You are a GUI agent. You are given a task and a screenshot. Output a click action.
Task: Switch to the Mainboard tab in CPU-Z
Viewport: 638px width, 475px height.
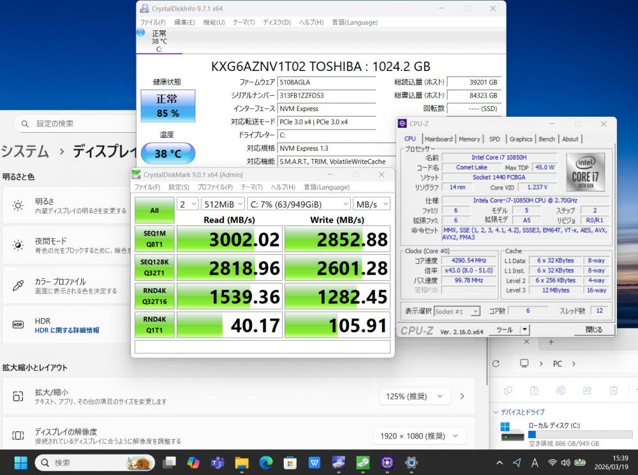(438, 139)
